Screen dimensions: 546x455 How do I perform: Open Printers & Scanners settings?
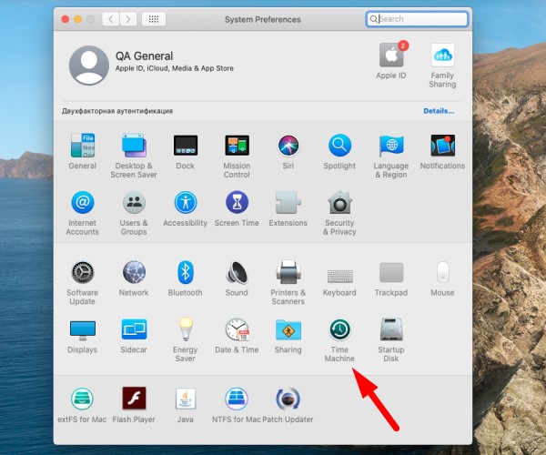(288, 272)
